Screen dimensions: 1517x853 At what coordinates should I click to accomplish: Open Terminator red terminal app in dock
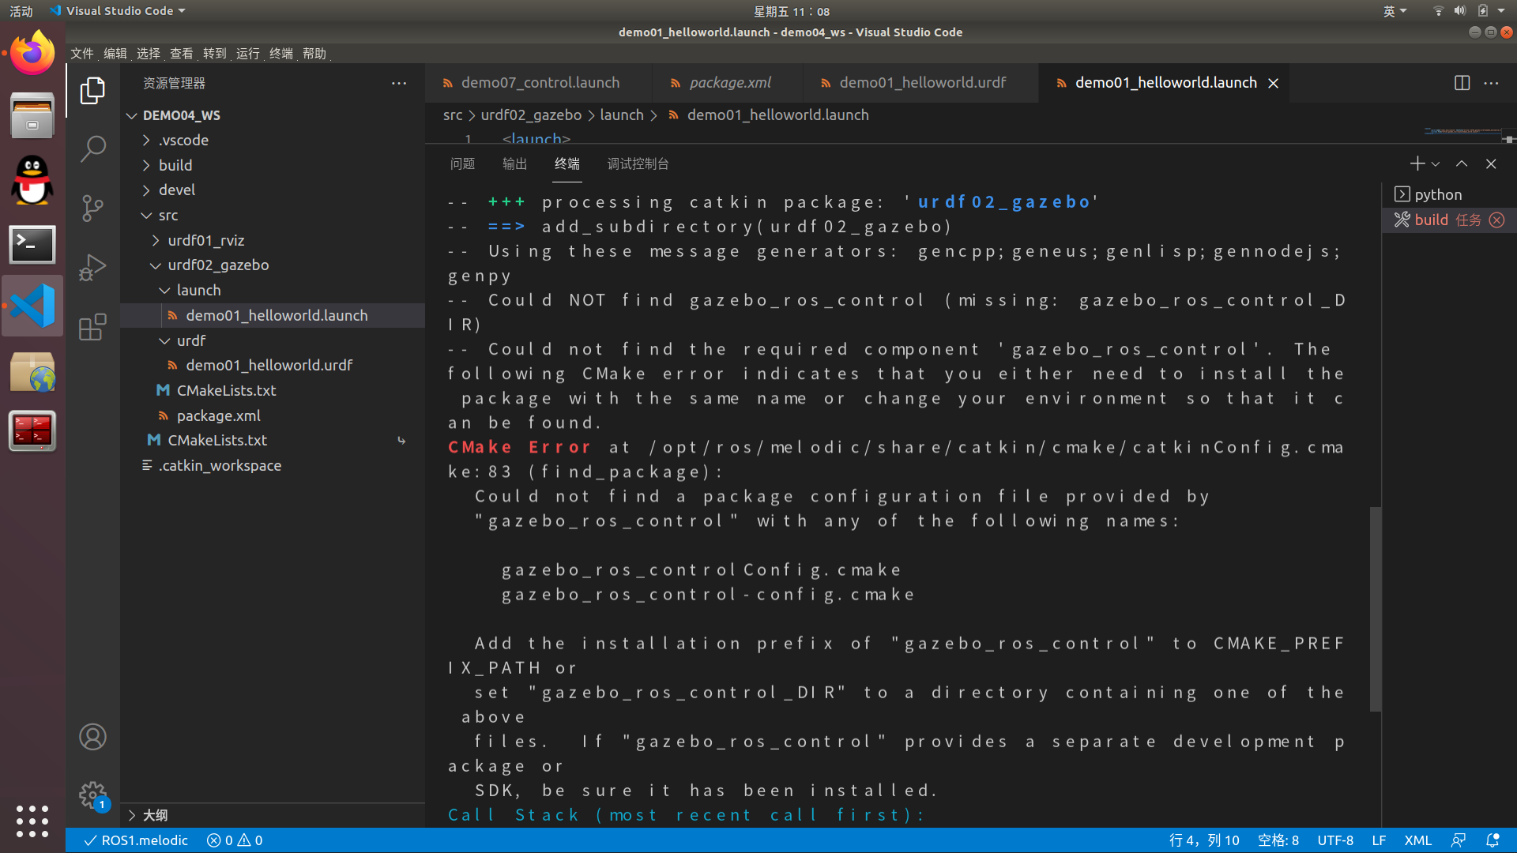tap(32, 431)
